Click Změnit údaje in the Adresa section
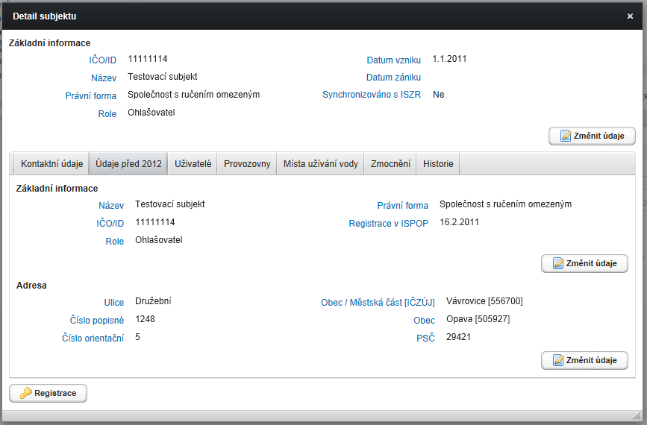This screenshot has height=425, width=647. click(x=584, y=360)
